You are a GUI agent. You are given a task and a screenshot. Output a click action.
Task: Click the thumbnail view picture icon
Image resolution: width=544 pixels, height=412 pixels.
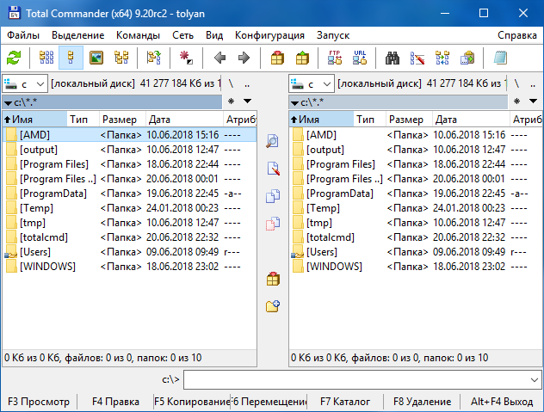(96, 58)
